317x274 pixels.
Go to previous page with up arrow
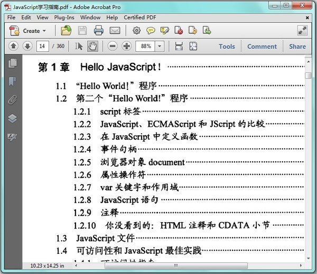(14, 46)
